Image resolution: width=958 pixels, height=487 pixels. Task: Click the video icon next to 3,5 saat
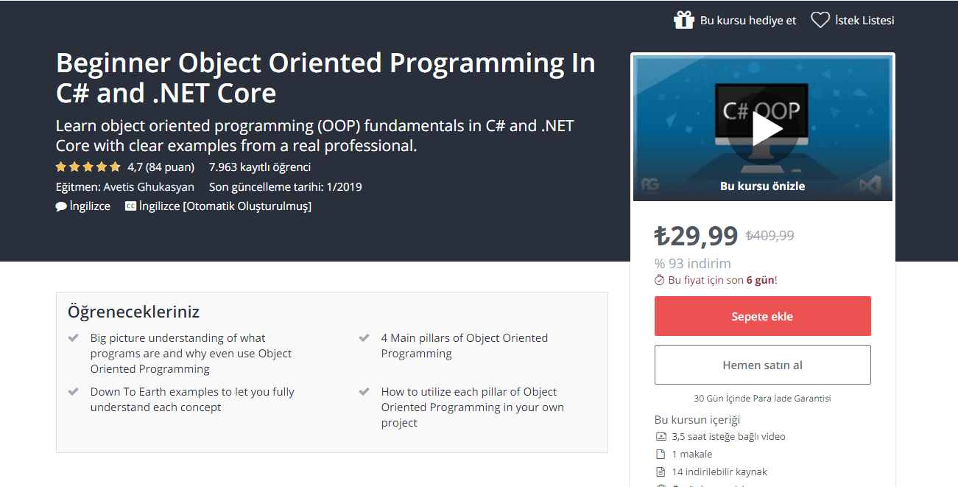point(661,436)
